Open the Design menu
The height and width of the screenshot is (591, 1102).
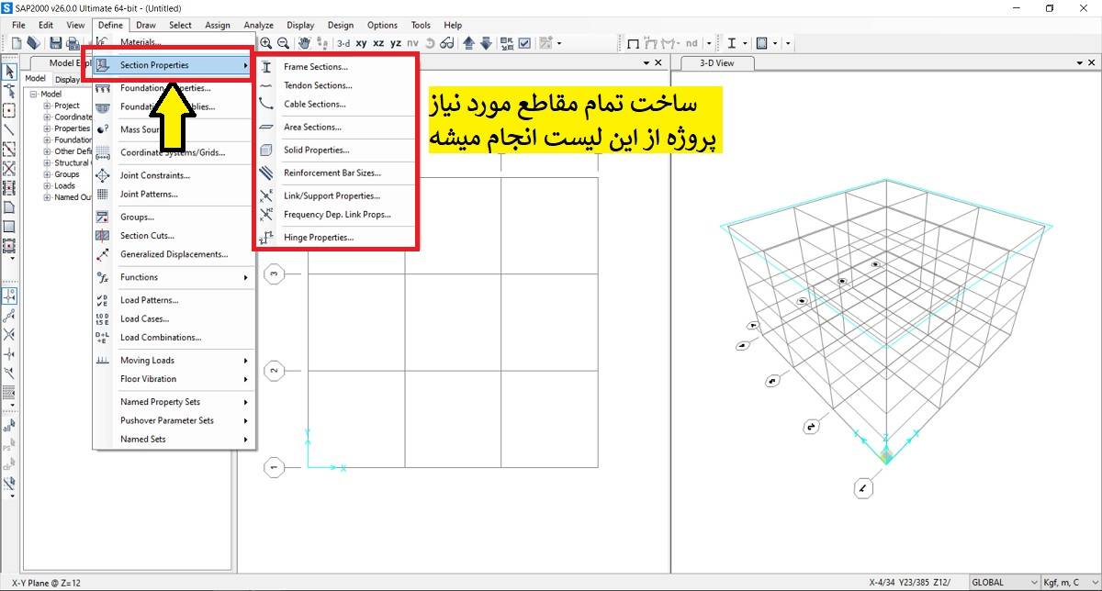pos(341,25)
